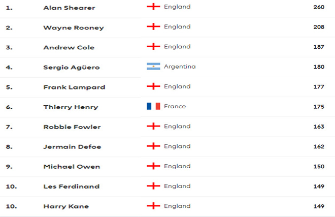Open Wayne Rooney's player link

(x=74, y=27)
